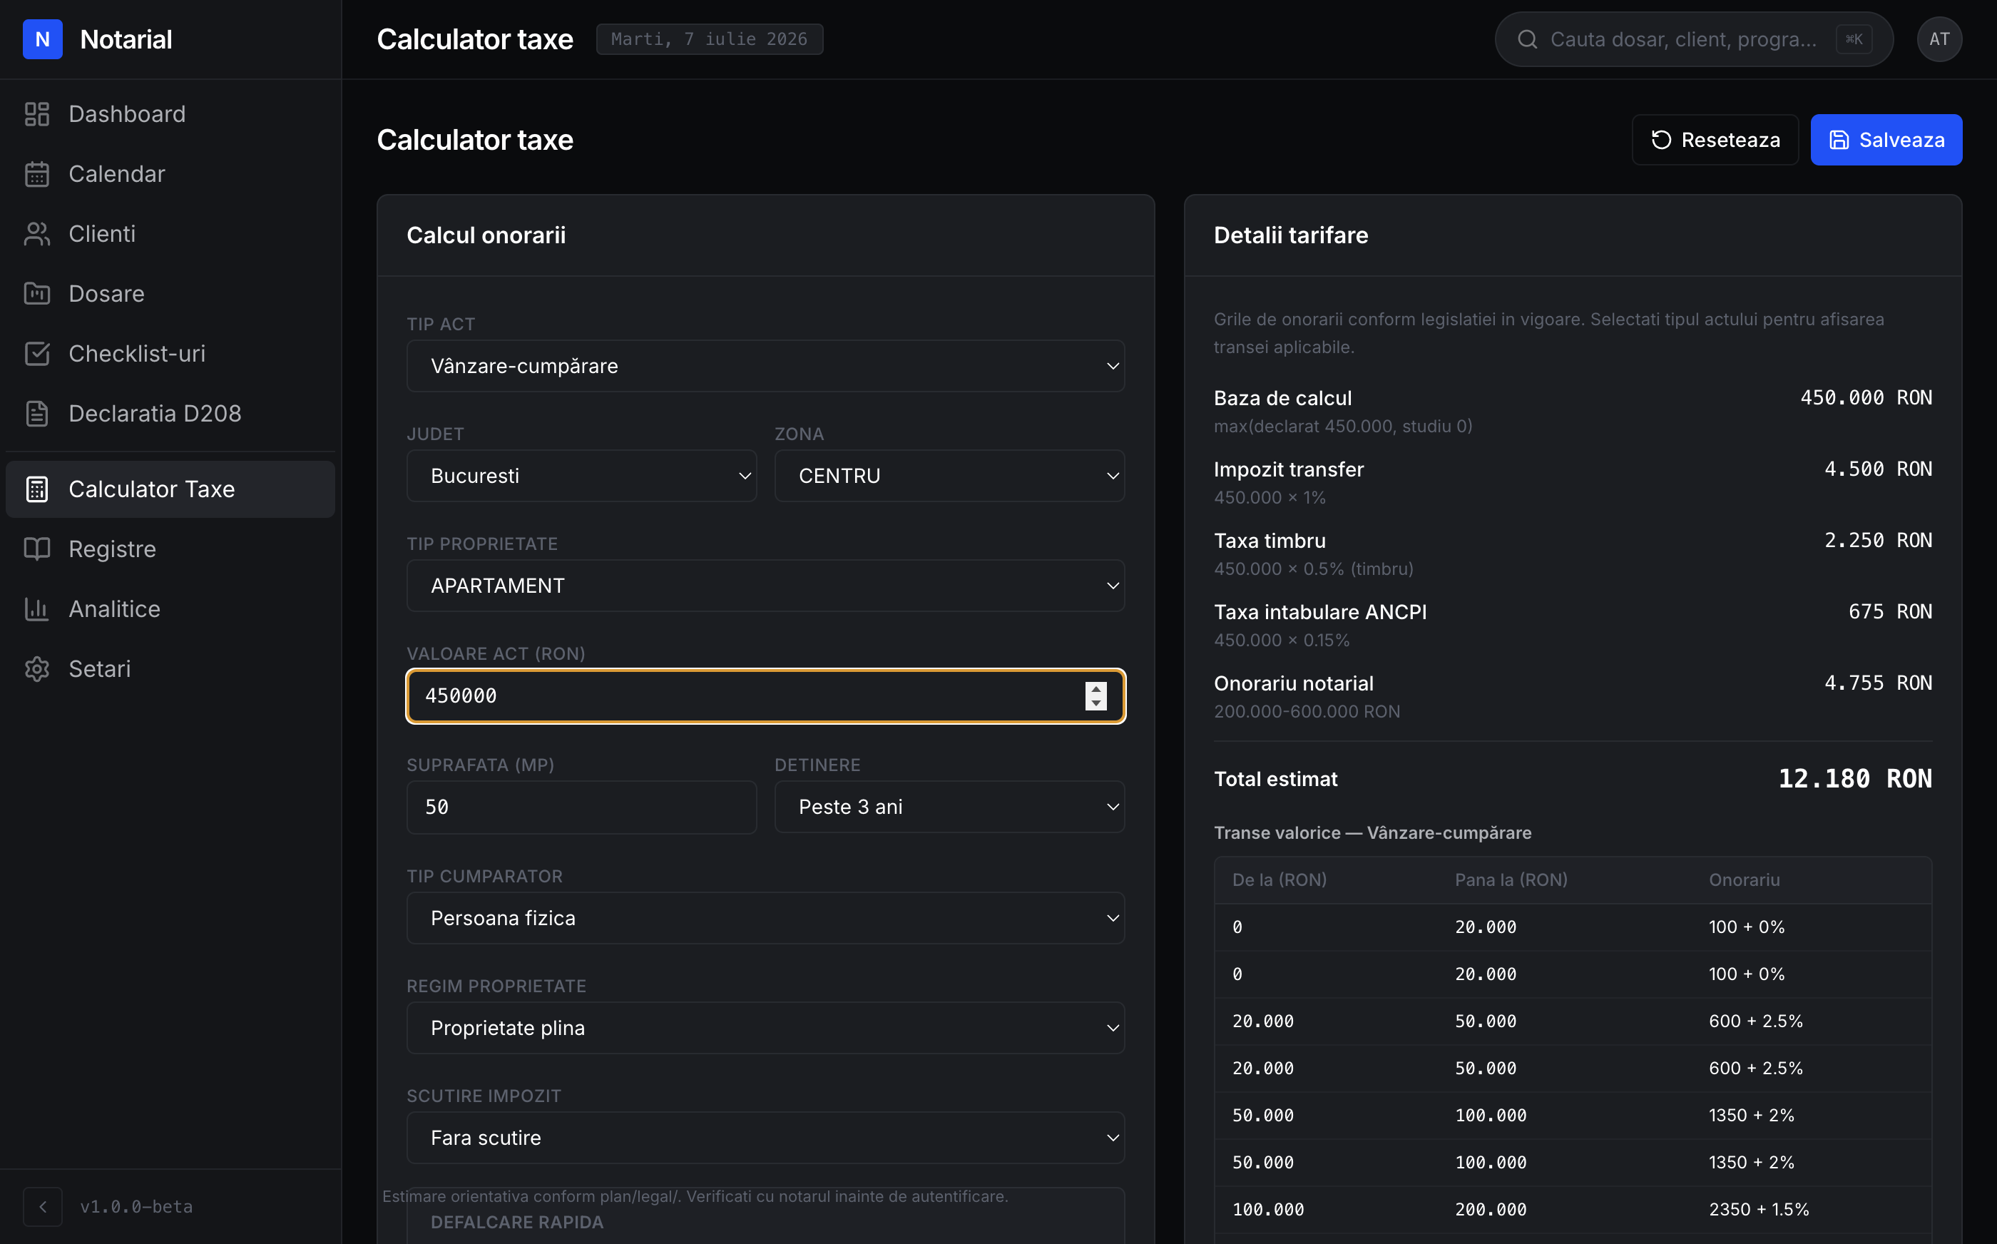Click the Salveaza button
This screenshot has width=1997, height=1244.
coord(1886,140)
